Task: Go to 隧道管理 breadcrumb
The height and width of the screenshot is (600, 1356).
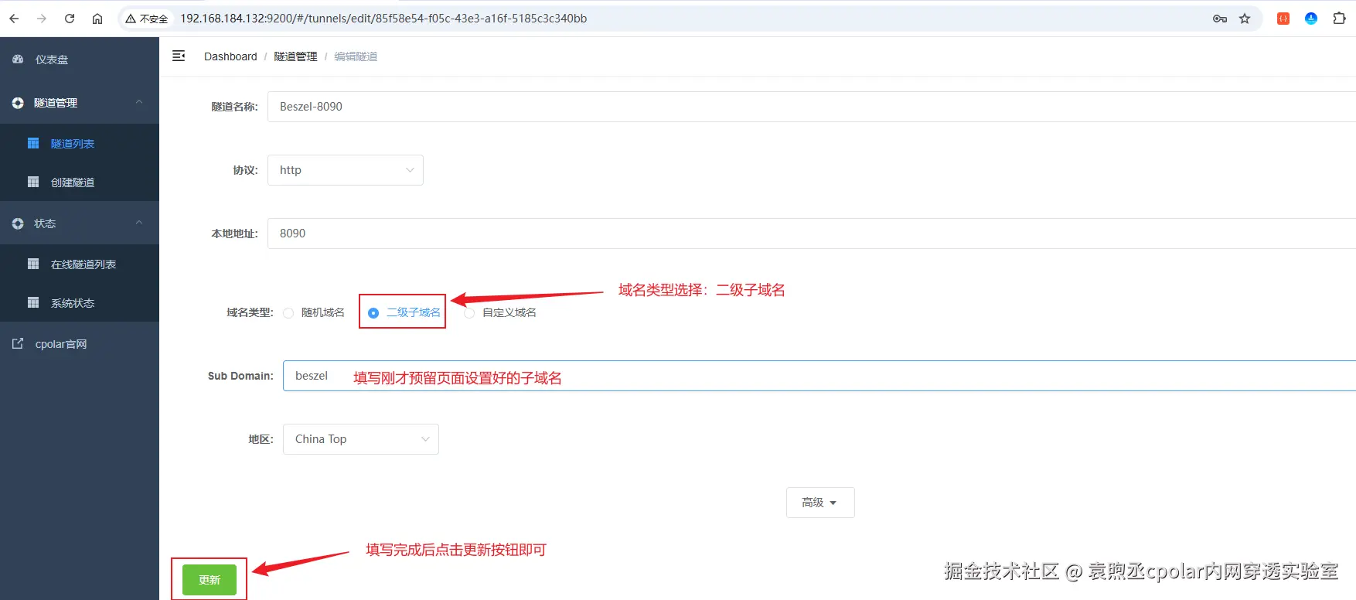Action: point(295,56)
